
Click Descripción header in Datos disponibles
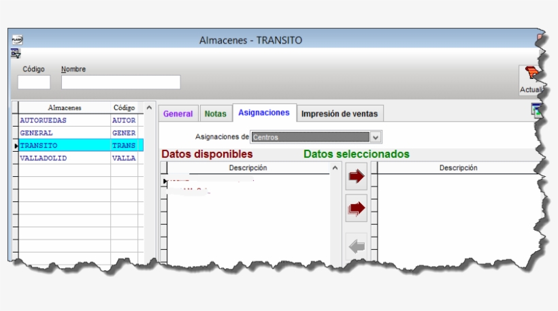pos(248,167)
